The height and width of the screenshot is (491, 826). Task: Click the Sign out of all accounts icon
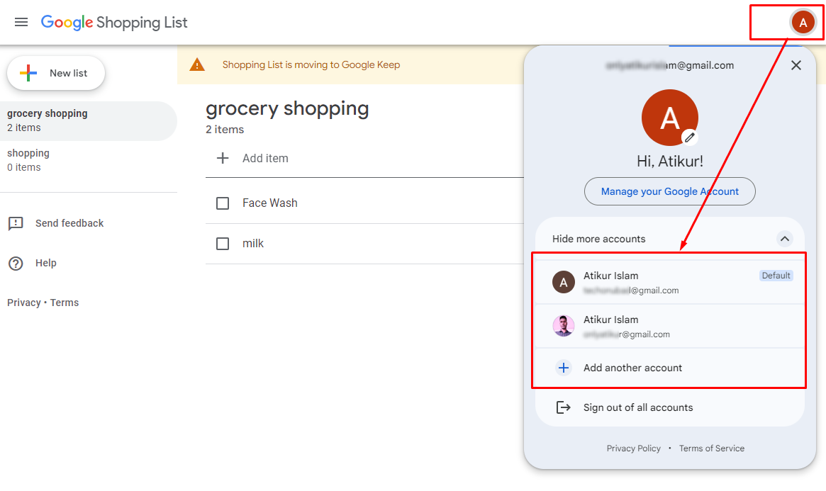[x=564, y=407]
